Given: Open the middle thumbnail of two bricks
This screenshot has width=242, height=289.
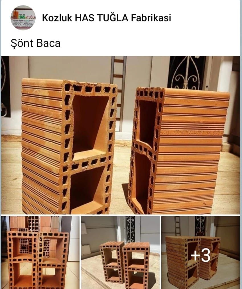Looking at the screenshot, I should [121, 253].
